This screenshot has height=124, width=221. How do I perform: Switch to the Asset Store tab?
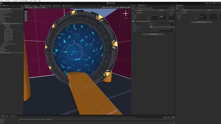coord(57,6)
